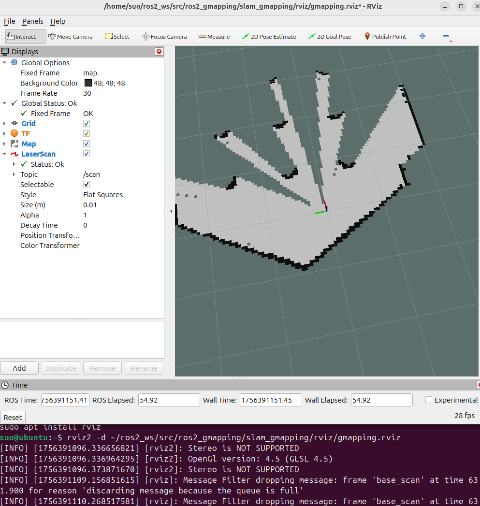Screen dimensions: 480x506
Task: Click the blue minus remove-tool icon
Action: coord(446,36)
